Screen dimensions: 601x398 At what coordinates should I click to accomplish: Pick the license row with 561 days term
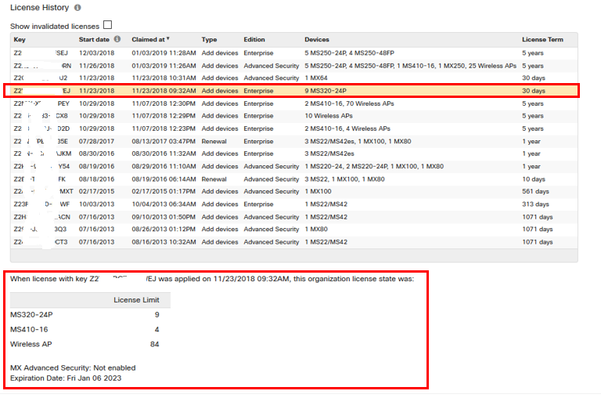[293, 192]
